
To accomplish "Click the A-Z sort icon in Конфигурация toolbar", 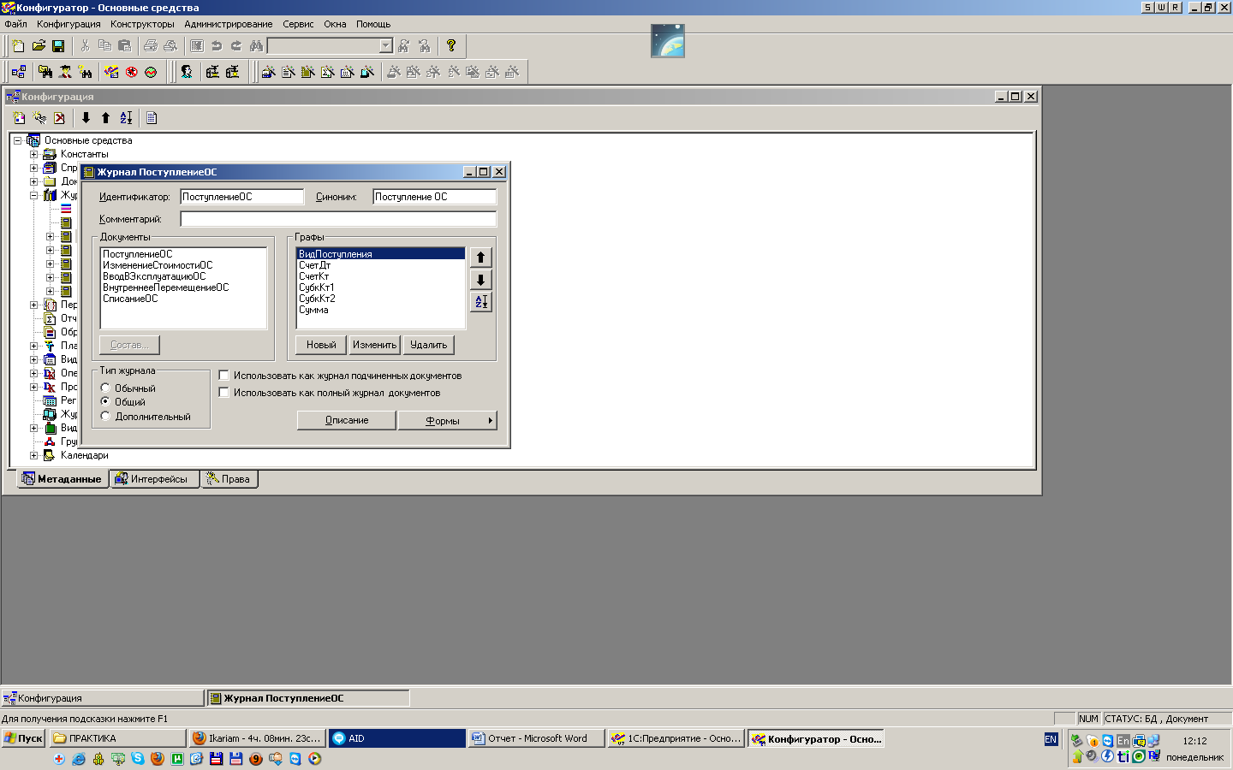I will click(x=126, y=118).
